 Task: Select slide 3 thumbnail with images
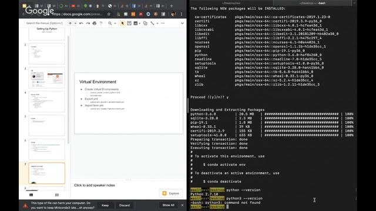tap(47, 77)
